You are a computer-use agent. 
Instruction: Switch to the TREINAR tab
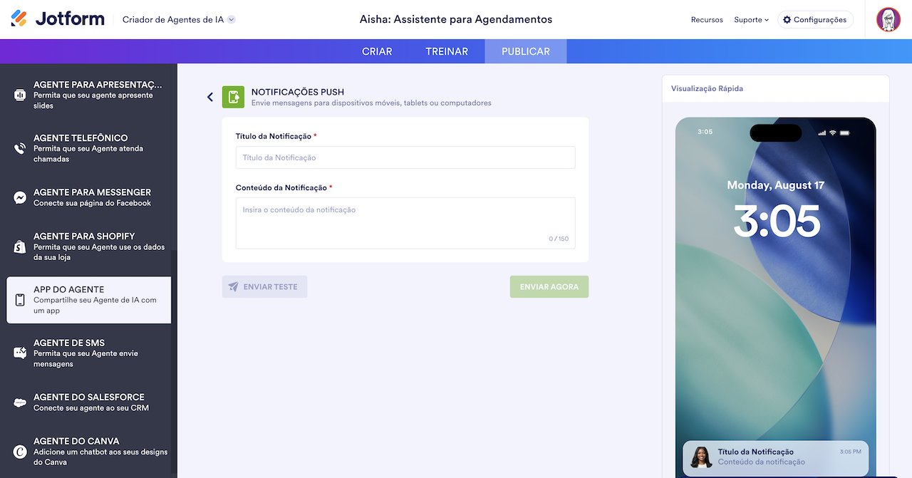447,51
